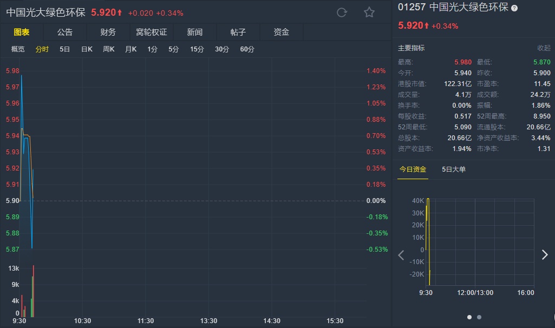Screen dimensions: 555x328
Task: Click the 10:30 mark on price chart
Action: pyautogui.click(x=82, y=321)
